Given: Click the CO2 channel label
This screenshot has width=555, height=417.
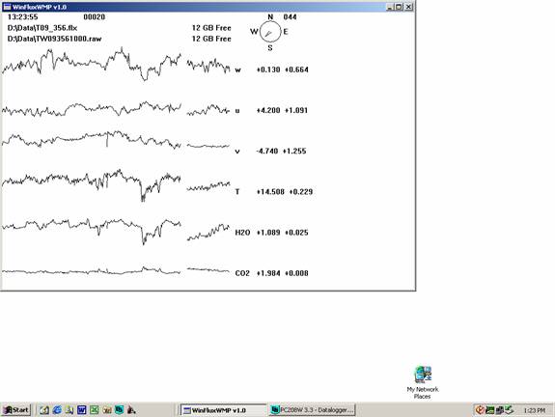Looking at the screenshot, I should 242,273.
